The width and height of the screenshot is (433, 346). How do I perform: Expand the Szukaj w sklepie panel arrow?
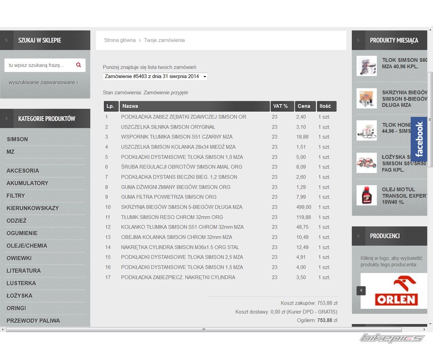click(6, 40)
